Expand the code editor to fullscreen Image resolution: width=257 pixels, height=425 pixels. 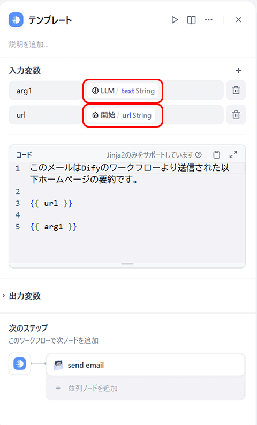click(x=233, y=154)
